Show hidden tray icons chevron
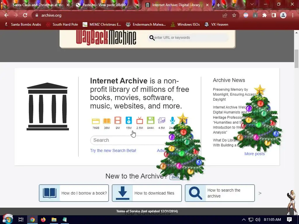299x224 pixels. click(x=244, y=220)
